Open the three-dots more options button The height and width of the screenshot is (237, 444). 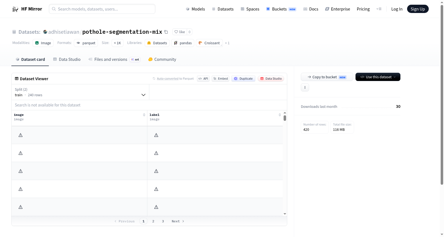point(305,87)
